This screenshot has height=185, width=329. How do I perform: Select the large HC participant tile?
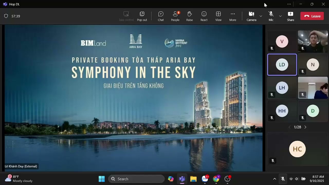(297, 149)
